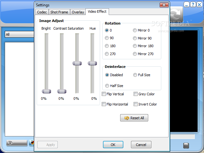Click the black video preview in main window
This screenshot has width=204, height=153.
coord(184,81)
